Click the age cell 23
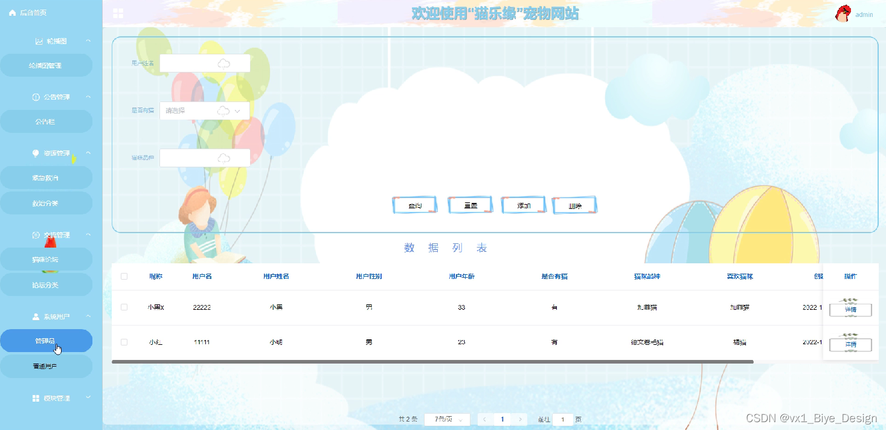886x430 pixels. click(x=461, y=342)
